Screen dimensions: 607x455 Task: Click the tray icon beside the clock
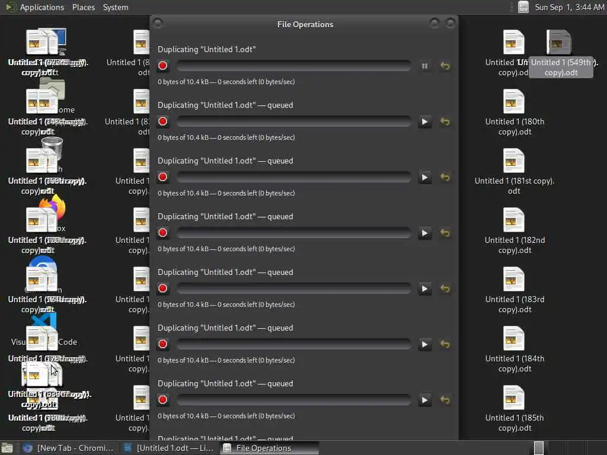(x=523, y=7)
